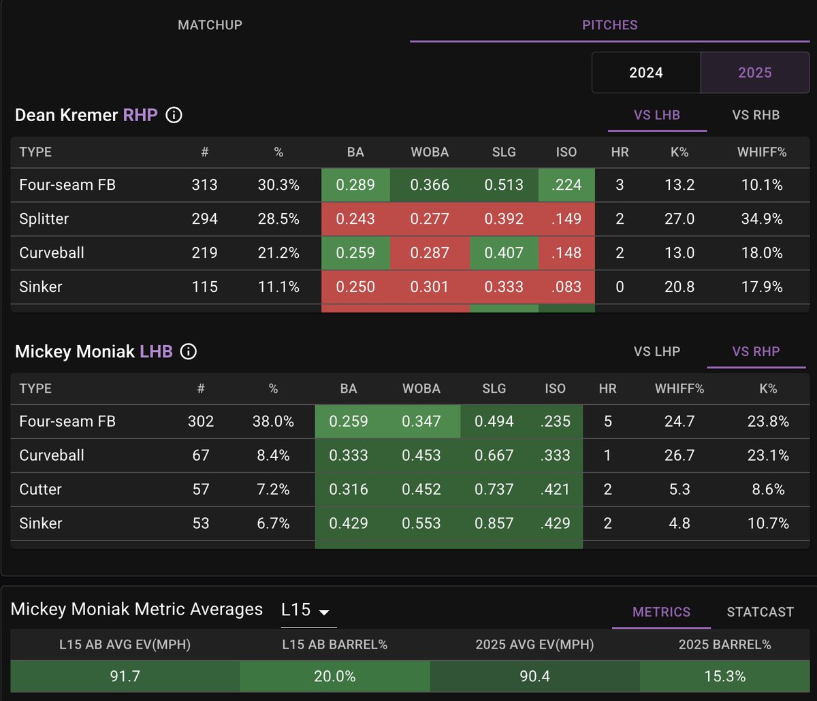This screenshot has height=701, width=817.
Task: Select the PITCHES tab
Action: coord(609,25)
